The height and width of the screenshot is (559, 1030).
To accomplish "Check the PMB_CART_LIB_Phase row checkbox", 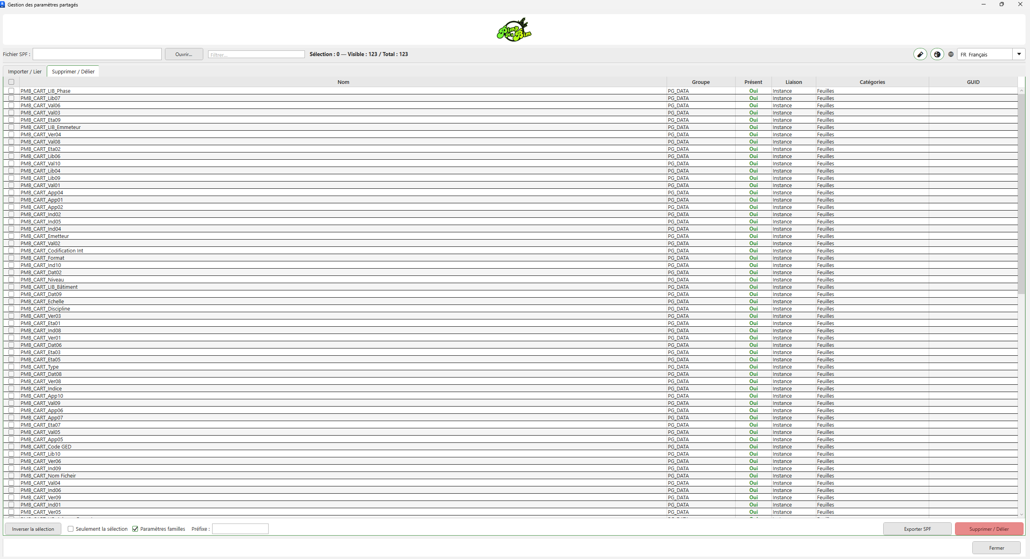I will tap(11, 91).
